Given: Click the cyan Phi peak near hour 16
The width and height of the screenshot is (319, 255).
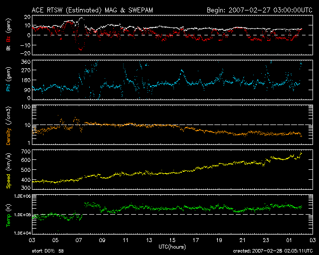Looking at the screenshot, I should point(182,71).
